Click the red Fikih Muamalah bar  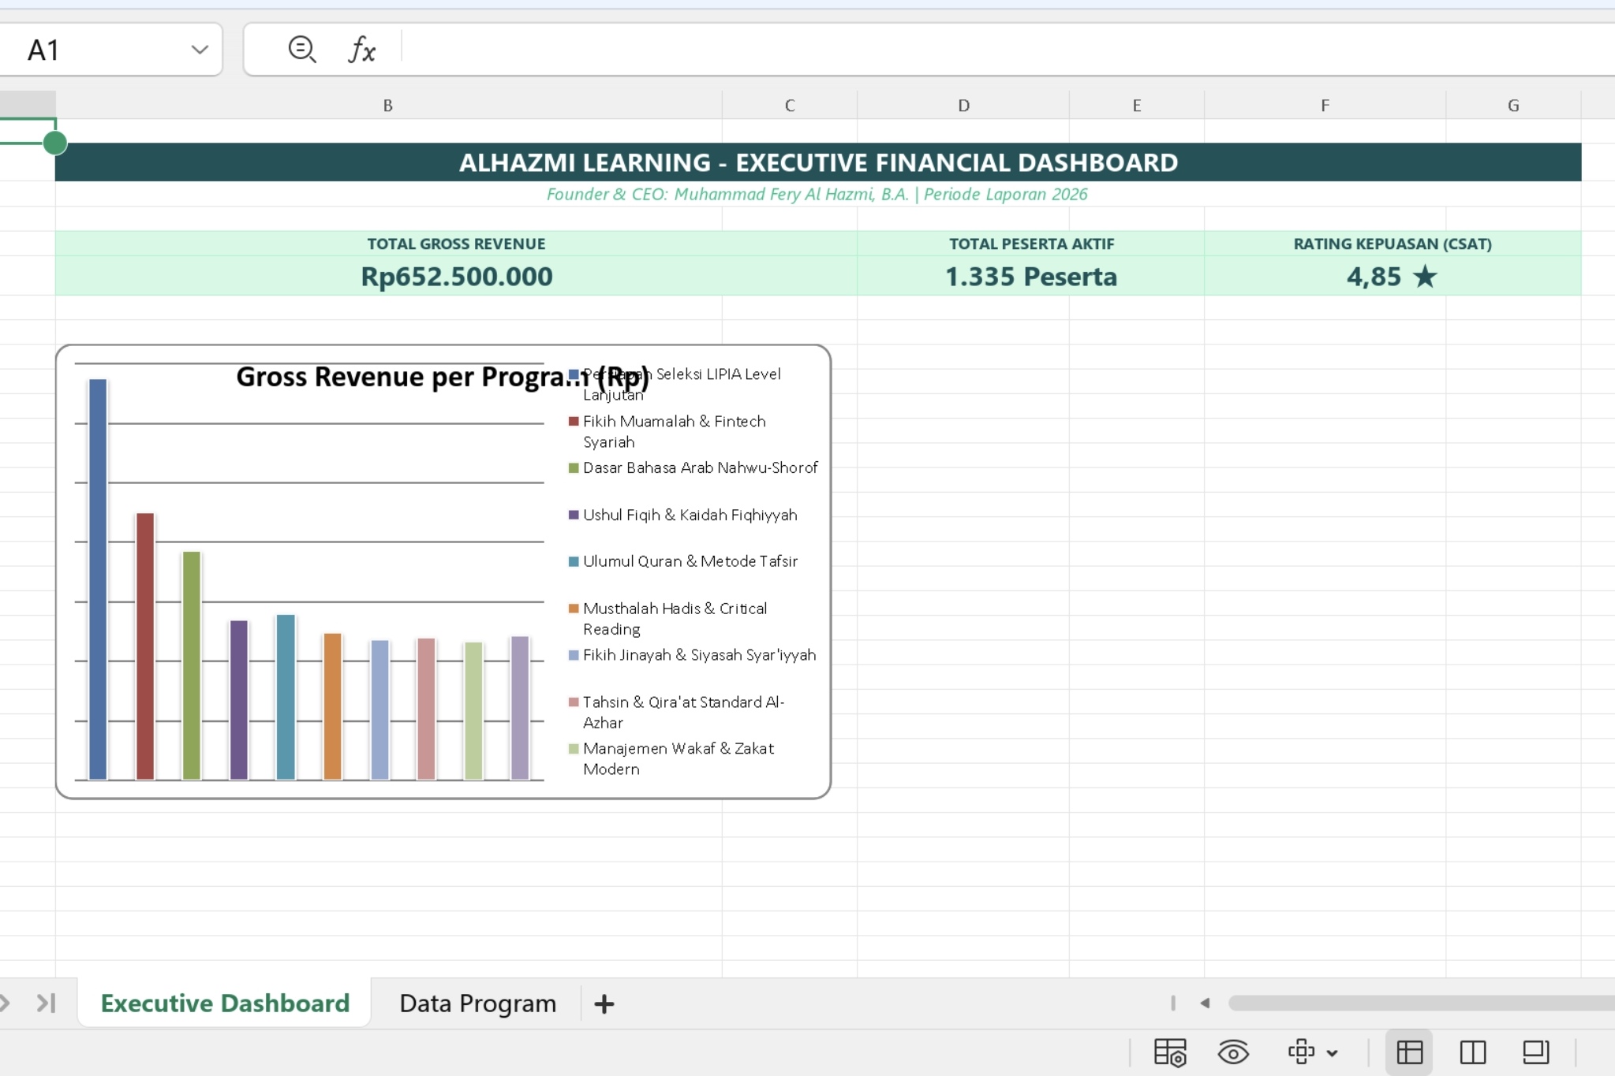point(145,646)
